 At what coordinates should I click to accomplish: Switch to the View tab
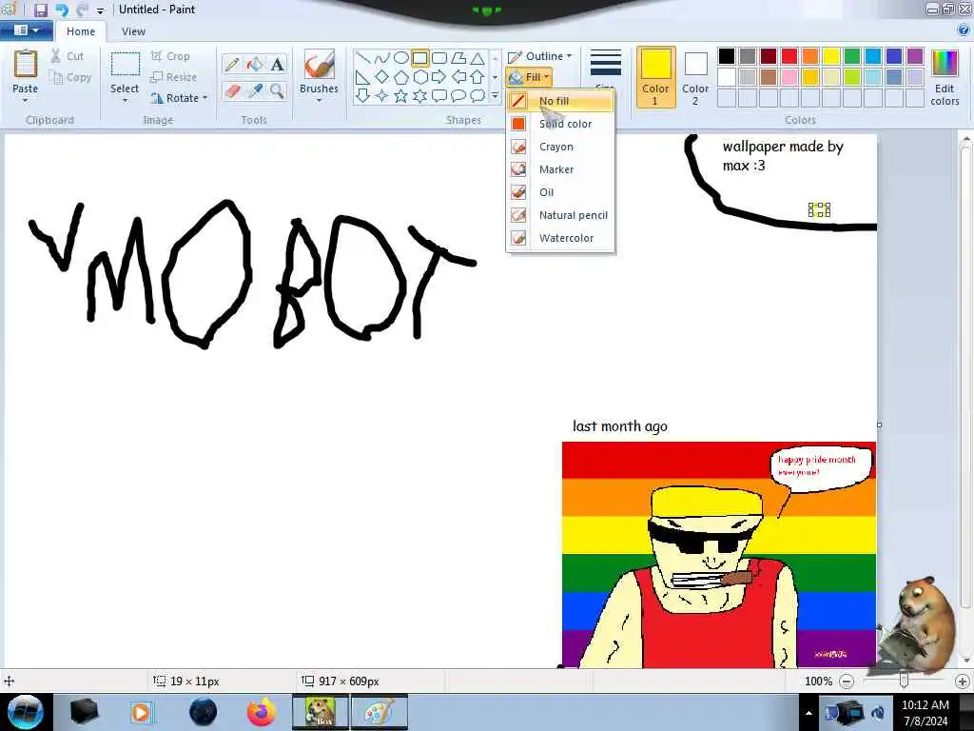[x=133, y=31]
